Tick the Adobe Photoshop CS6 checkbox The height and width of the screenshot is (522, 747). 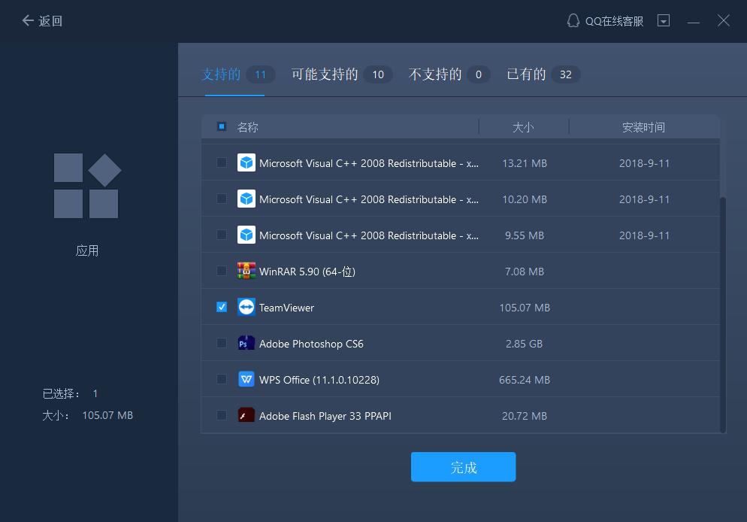pyautogui.click(x=222, y=343)
